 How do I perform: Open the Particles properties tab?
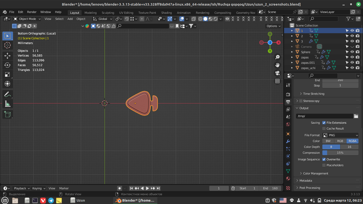coord(288,149)
